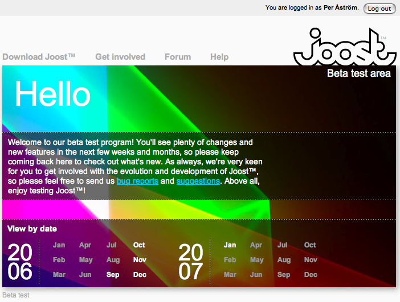This screenshot has width=400, height=302.
Task: Click the Beta test area label
Action: click(359, 73)
